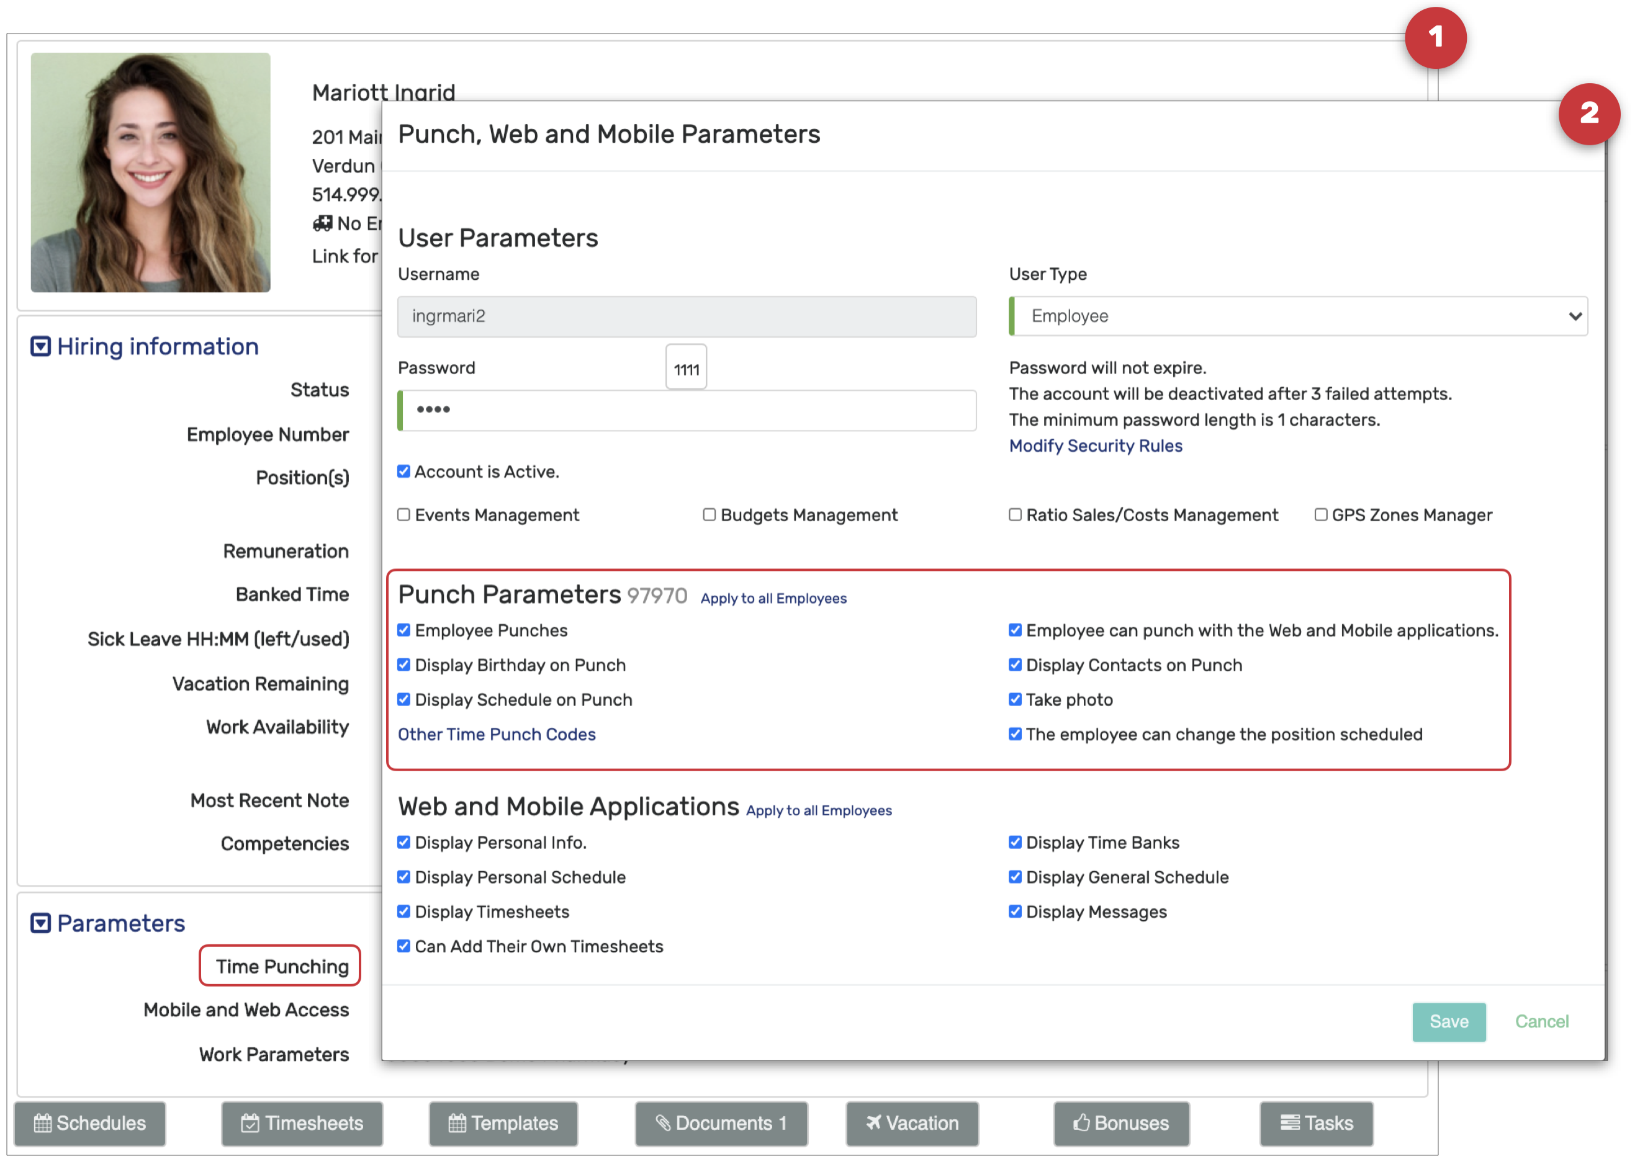Collapse the Parameters section

click(40, 923)
